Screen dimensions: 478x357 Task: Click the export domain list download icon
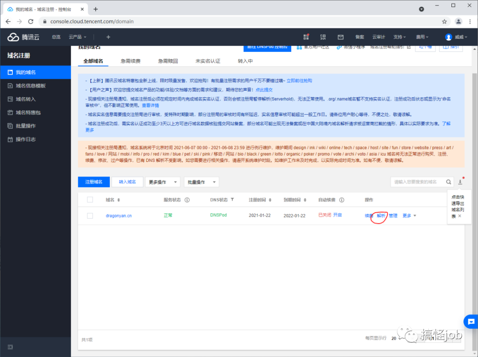tap(460, 182)
